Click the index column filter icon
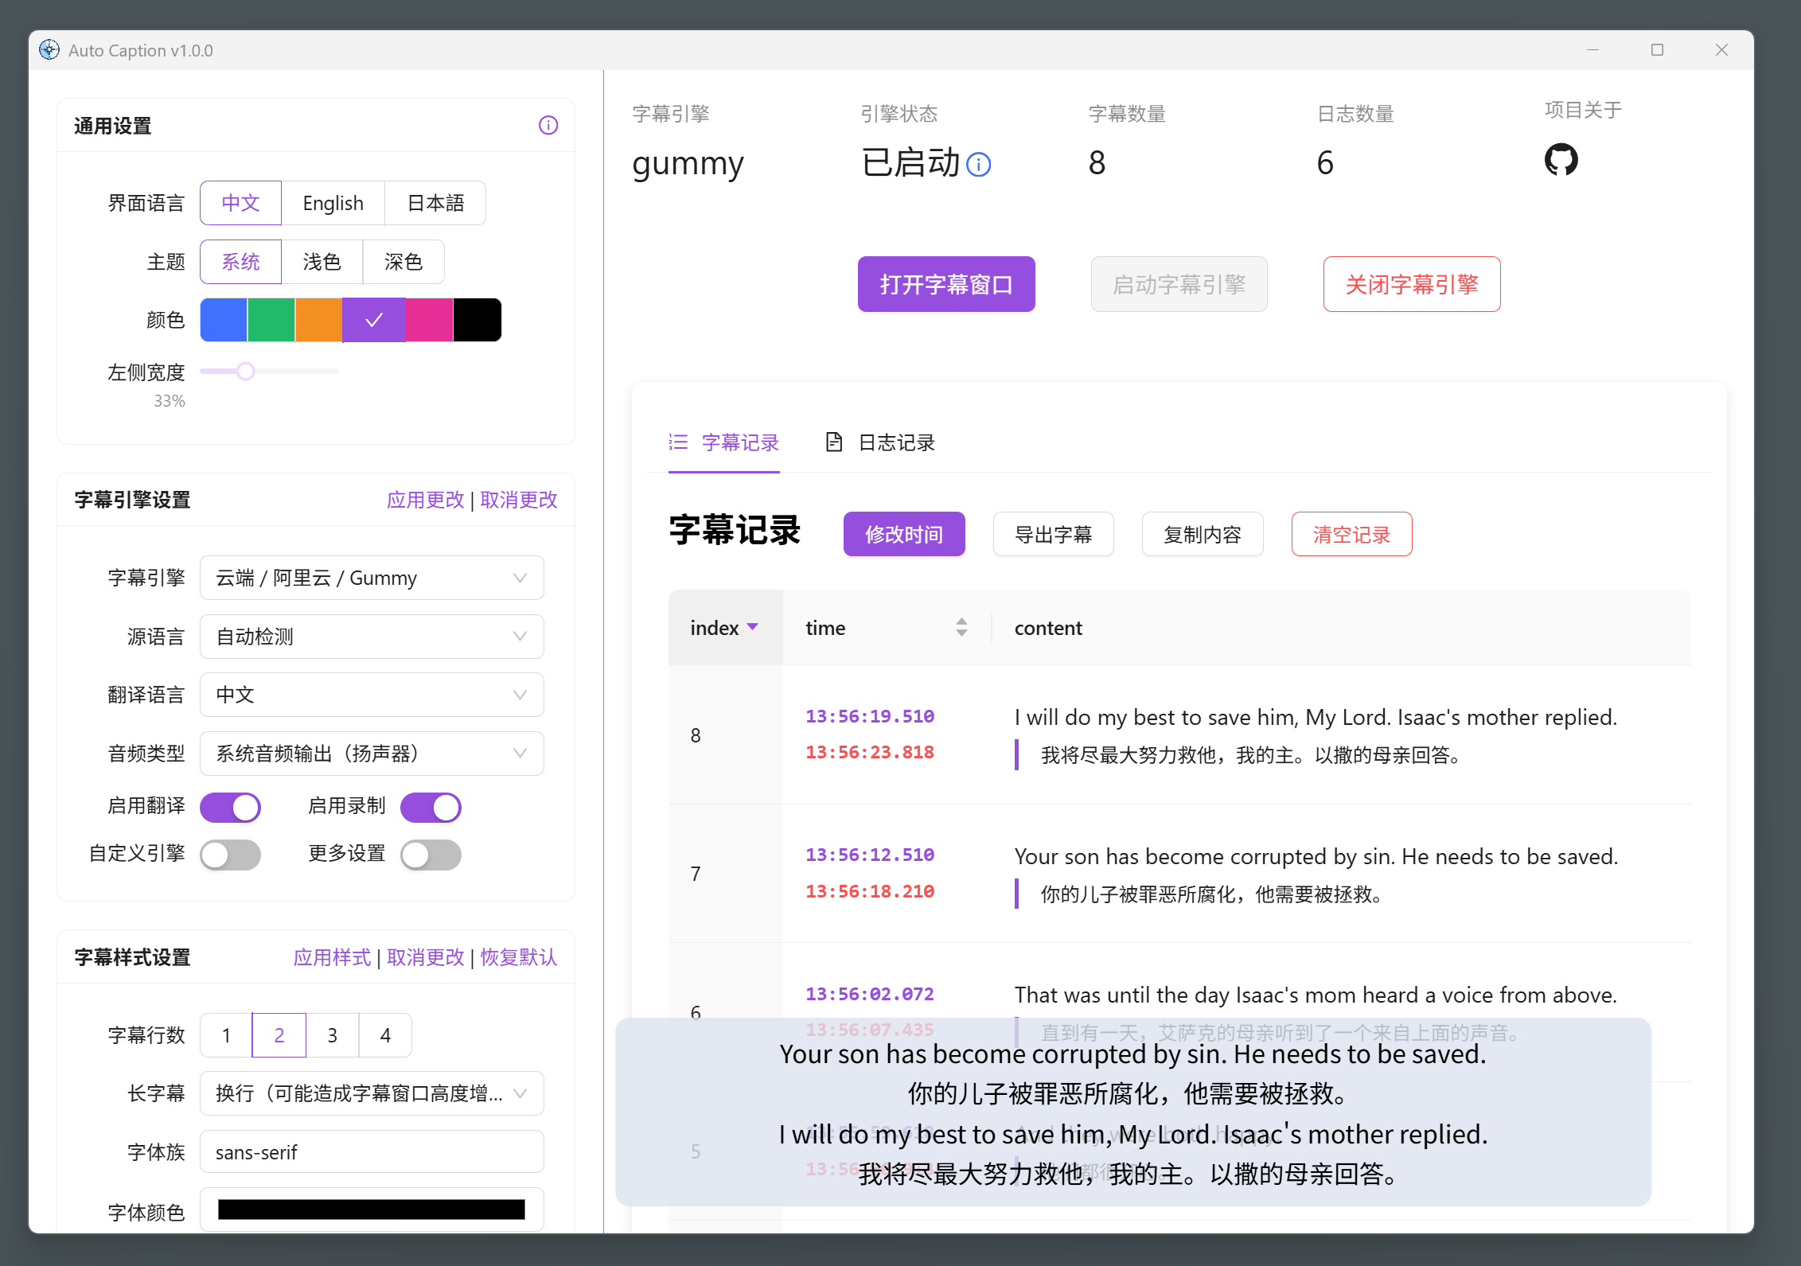This screenshot has width=1801, height=1266. pyautogui.click(x=752, y=627)
